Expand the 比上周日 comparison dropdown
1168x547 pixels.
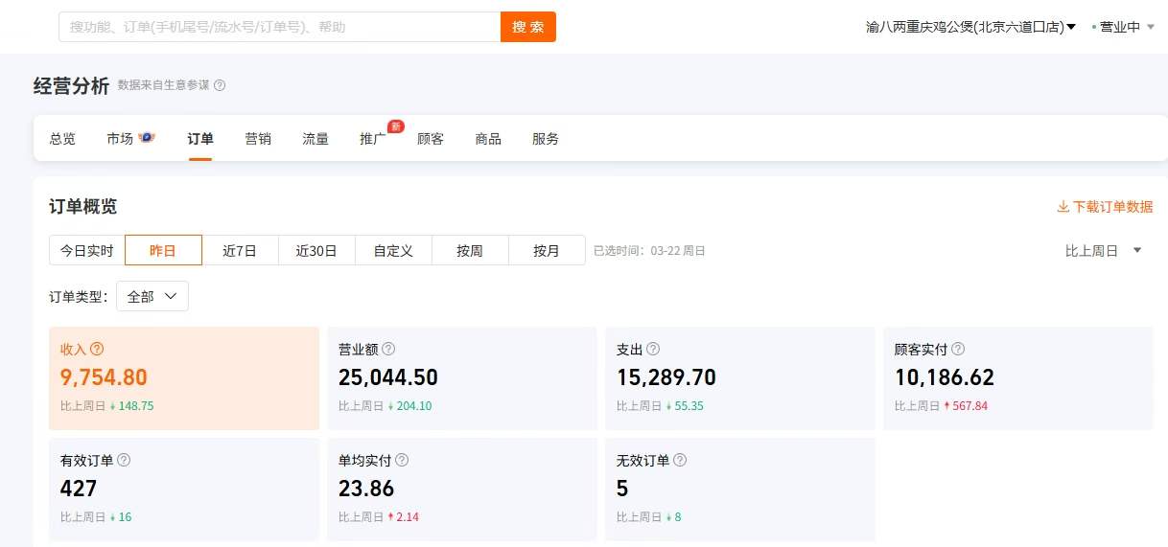pos(1104,251)
